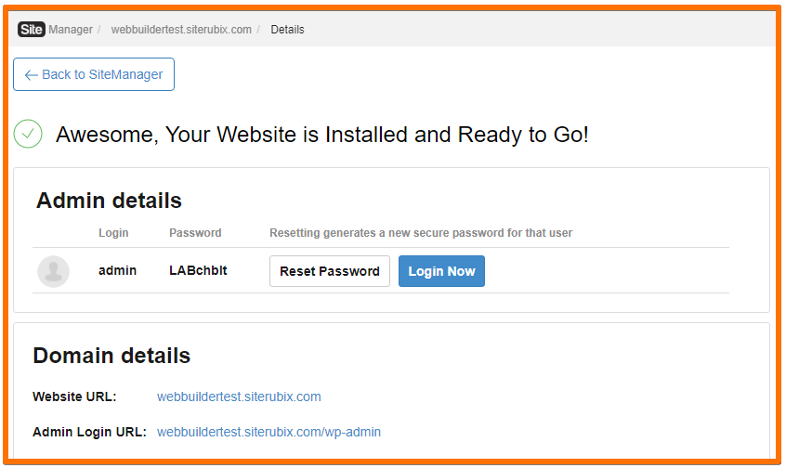Image resolution: width=786 pixels, height=468 pixels.
Task: Click the Resetting generates a new password note
Action: (x=421, y=233)
